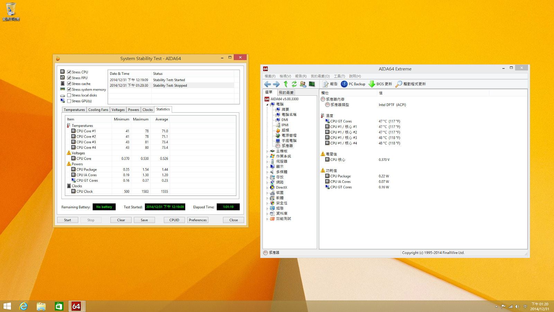Expand the 伺服器 server node
554x312 pixels.
pyautogui.click(x=267, y=162)
